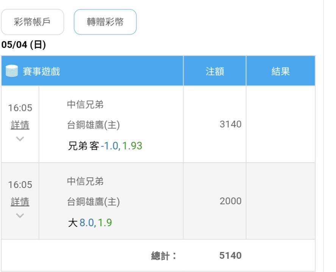Select 台鋼雄鷹(主) team in the first row

click(x=93, y=125)
